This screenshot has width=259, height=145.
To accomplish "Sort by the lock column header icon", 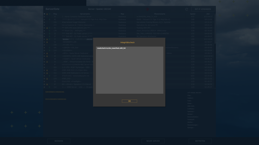I will (47, 14).
